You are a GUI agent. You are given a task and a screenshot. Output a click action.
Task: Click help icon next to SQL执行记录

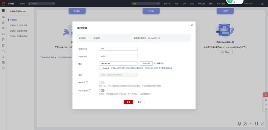pyautogui.click(x=90, y=90)
